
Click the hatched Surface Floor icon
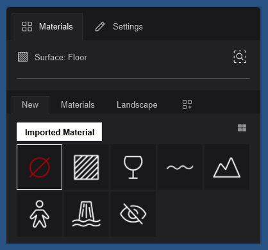[x=22, y=57]
